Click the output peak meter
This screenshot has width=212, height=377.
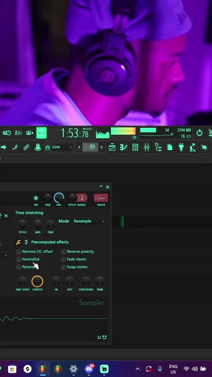pos(123,131)
